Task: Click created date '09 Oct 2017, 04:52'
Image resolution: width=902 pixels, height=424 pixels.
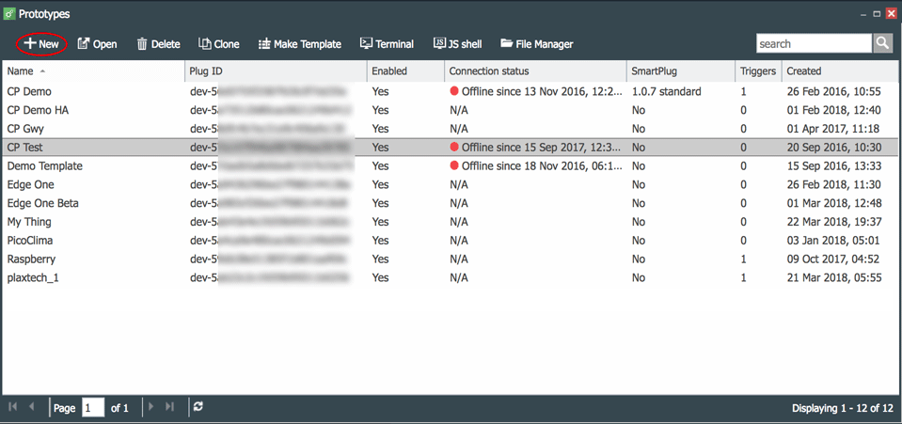Action: click(833, 259)
